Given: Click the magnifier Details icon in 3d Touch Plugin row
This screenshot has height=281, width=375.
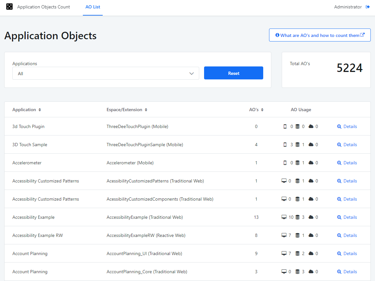Looking at the screenshot, I should [x=339, y=126].
